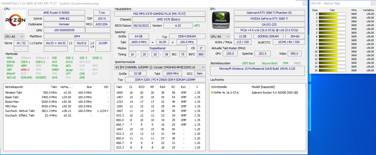This screenshot has height=155, width=376.
Task: Click the GDDR6X SDRAM field
Action: click(268, 36)
